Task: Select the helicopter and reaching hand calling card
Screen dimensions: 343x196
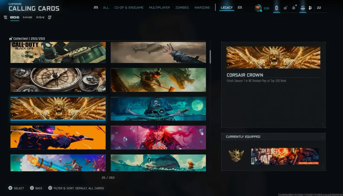Action: click(158, 52)
